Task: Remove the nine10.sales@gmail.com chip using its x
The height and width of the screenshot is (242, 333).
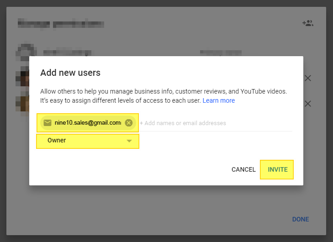Action: click(x=129, y=123)
